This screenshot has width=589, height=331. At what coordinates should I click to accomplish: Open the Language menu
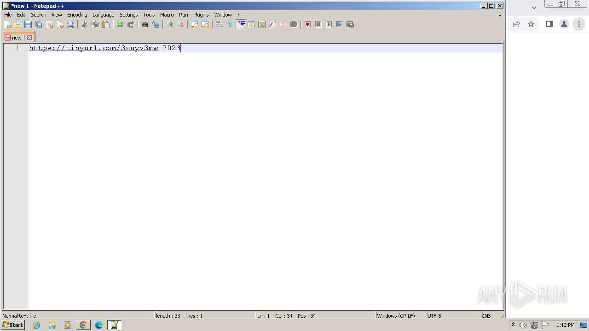pos(103,15)
